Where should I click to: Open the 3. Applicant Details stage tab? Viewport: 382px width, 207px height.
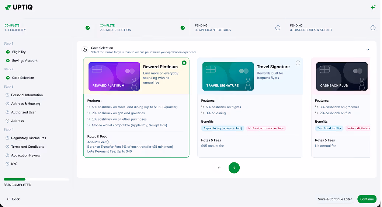pyautogui.click(x=237, y=28)
